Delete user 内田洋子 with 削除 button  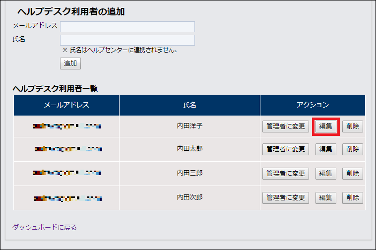[352, 126]
